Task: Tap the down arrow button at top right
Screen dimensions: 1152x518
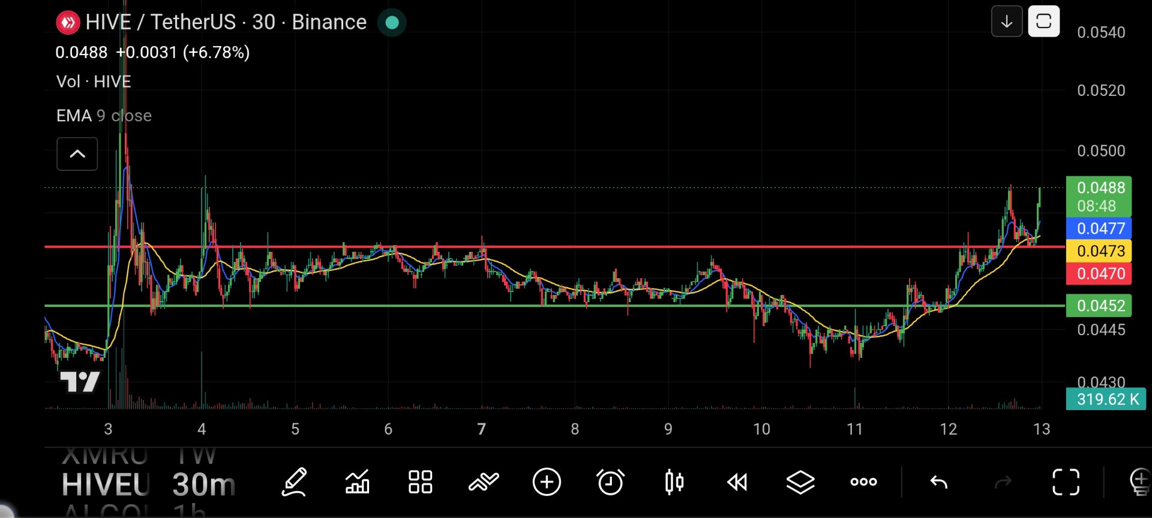Action: [1007, 22]
